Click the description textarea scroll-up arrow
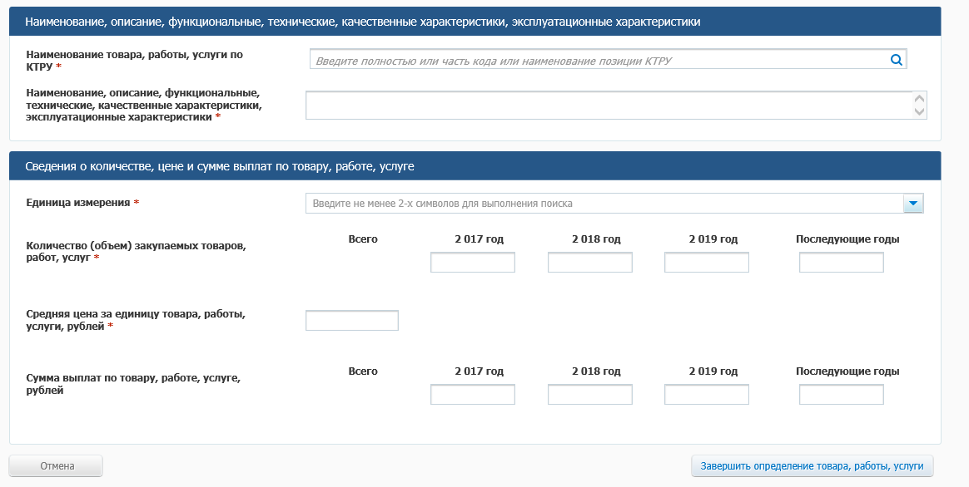 click(919, 99)
